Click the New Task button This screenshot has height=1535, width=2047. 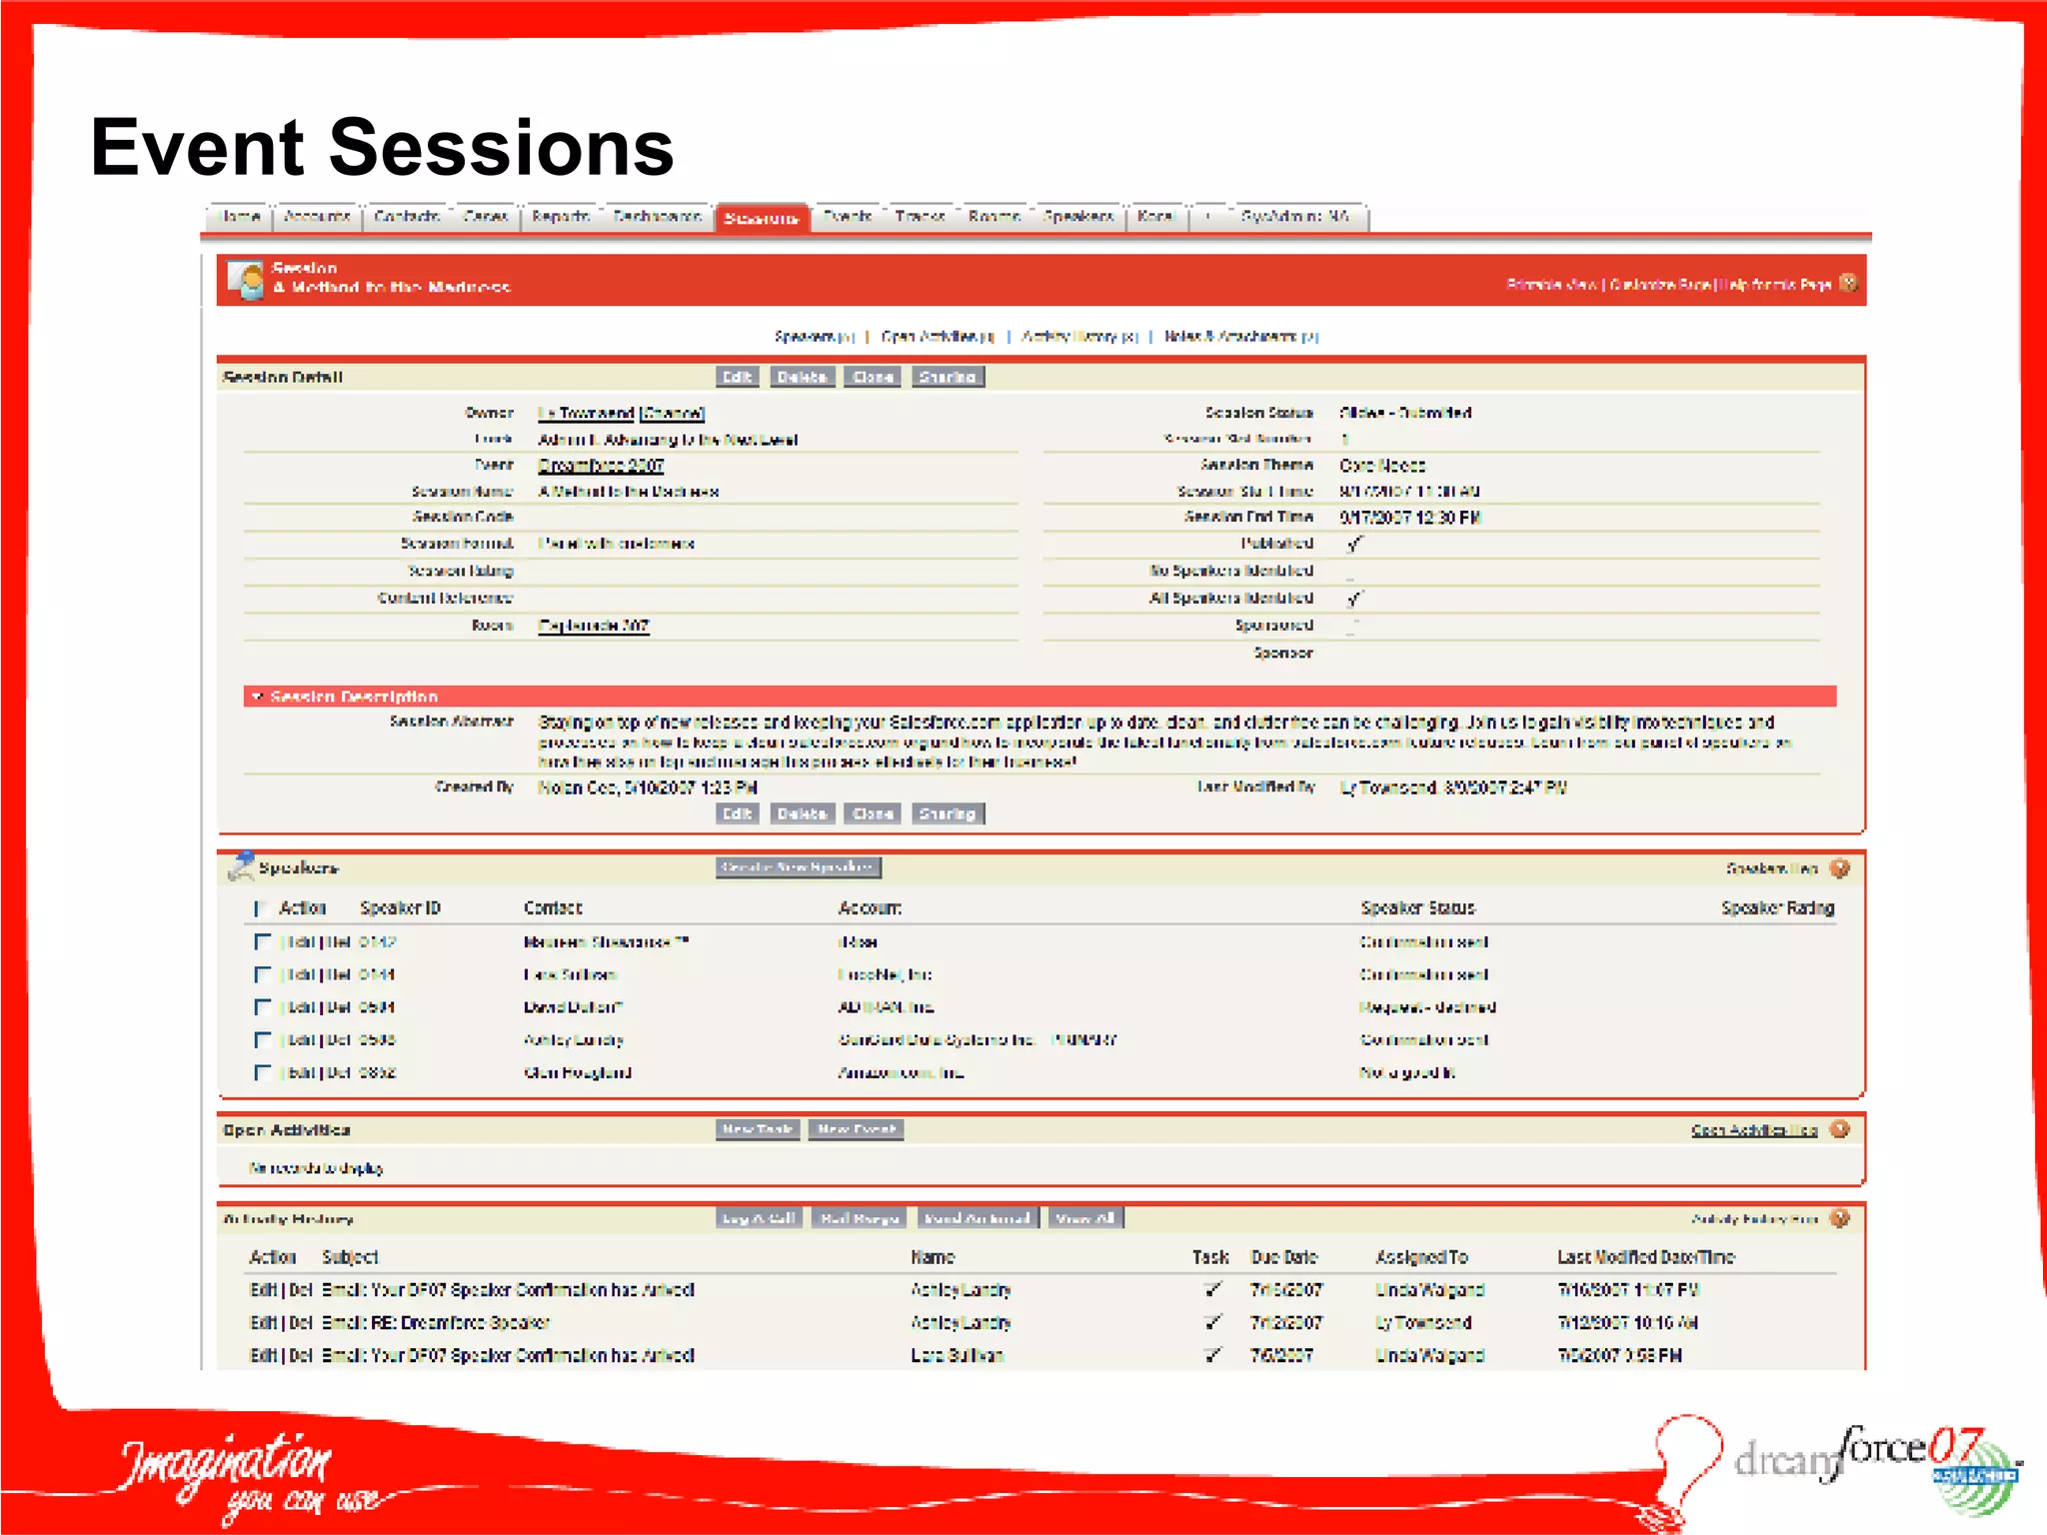click(758, 1129)
